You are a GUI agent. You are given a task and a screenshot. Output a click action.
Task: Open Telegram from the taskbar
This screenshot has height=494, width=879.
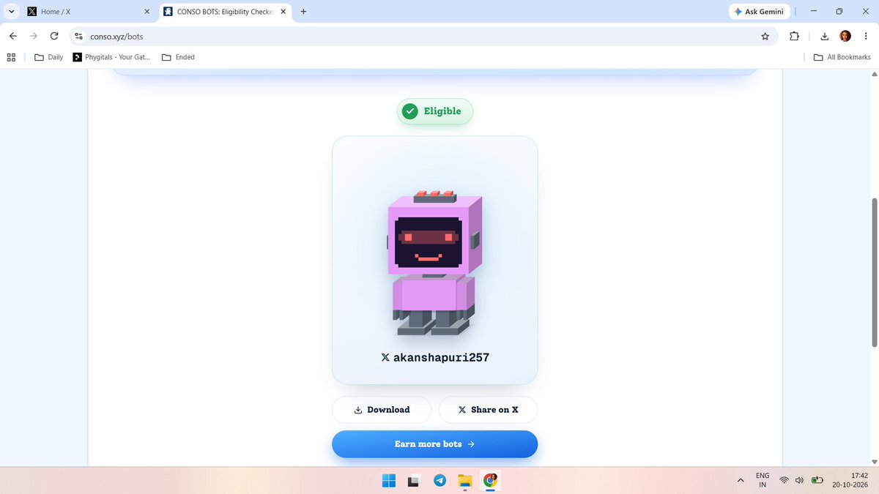tap(439, 481)
